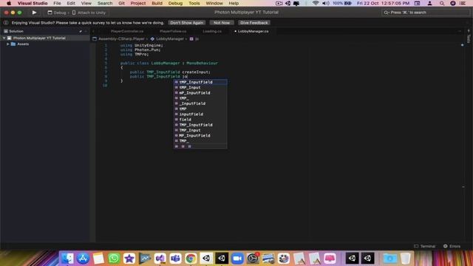Click the Run play button in toolbar
473x266 pixels.
pyautogui.click(x=34, y=13)
